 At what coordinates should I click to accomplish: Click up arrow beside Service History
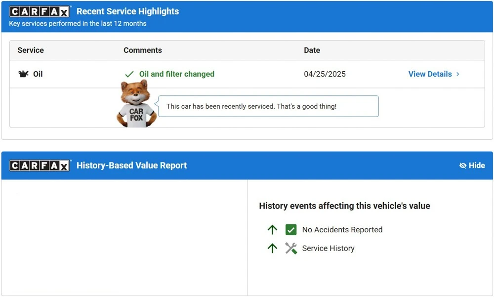[272, 248]
